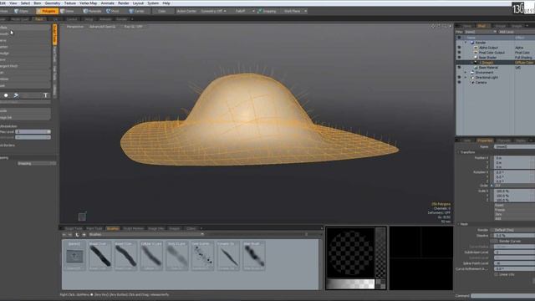Screen dimensions: 535x301
Task: Open the Sculpt Tools bottom tab
Action: (74, 228)
